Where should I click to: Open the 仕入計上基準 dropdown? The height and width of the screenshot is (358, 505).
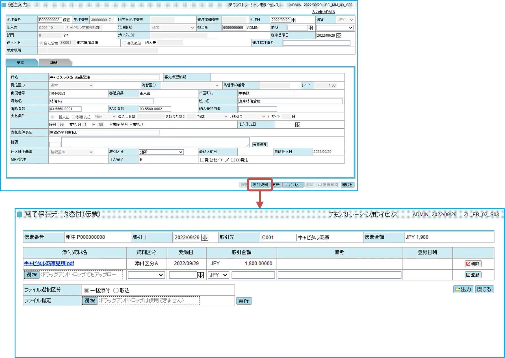(71, 152)
